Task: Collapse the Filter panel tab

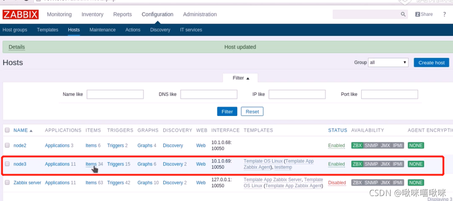Action: point(241,78)
